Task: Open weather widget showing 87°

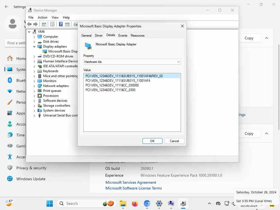Action: pos(10,203)
